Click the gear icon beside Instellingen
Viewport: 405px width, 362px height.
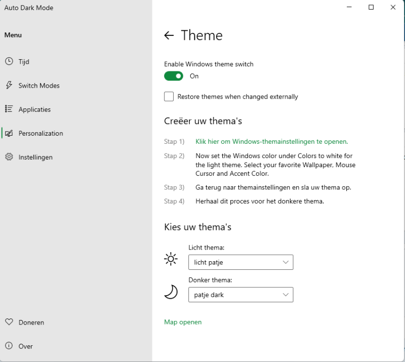coord(9,157)
